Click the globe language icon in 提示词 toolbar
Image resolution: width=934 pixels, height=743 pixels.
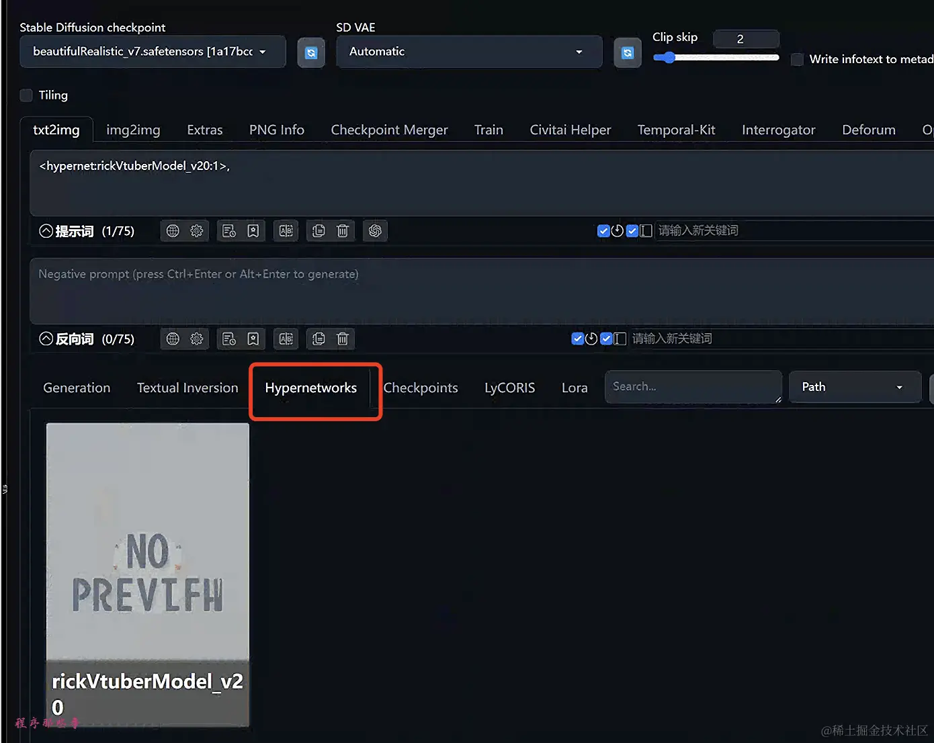173,231
